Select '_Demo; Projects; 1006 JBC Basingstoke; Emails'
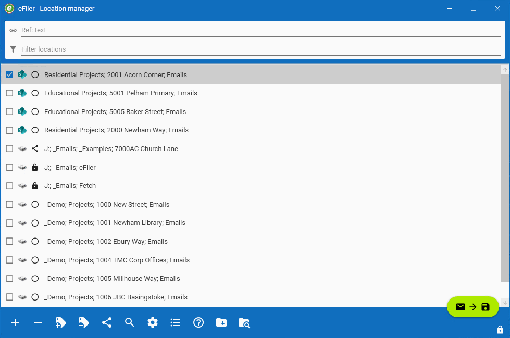Viewport: 510px width, 338px height. (116, 297)
